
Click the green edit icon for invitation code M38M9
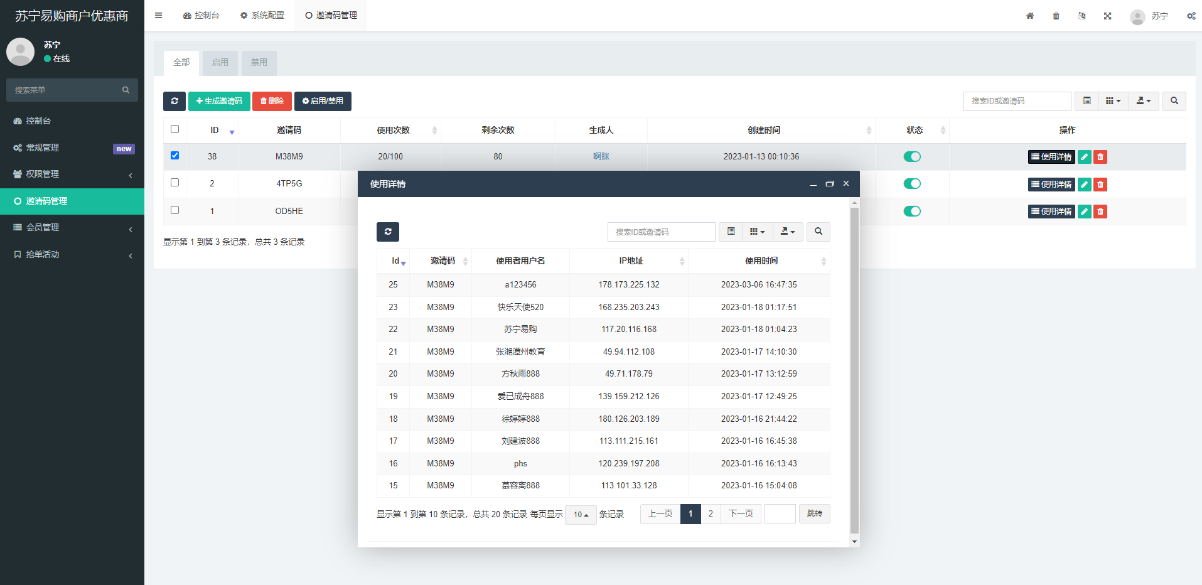[x=1084, y=157]
